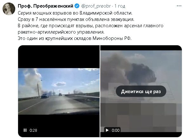Open the '1 год' timestamp link
Screen dimensions: 185x140
[x=120, y=6]
